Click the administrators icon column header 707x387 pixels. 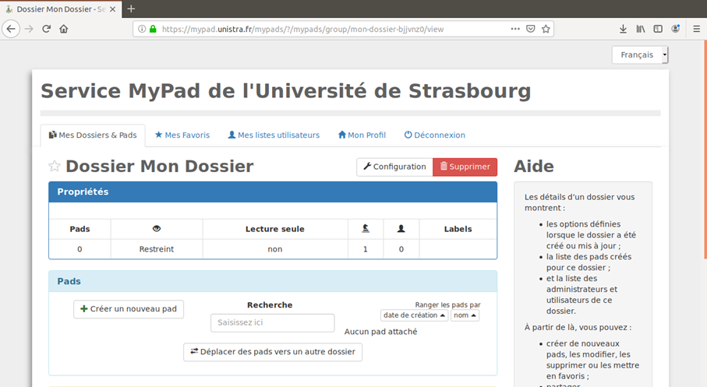point(366,228)
